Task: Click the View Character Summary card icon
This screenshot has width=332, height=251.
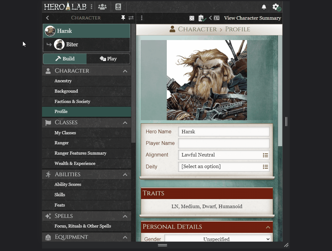Action: 217,18
